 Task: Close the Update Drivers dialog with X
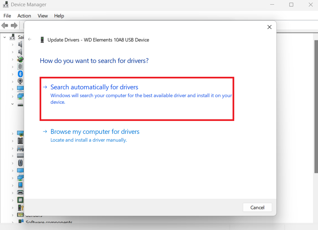(x=269, y=27)
